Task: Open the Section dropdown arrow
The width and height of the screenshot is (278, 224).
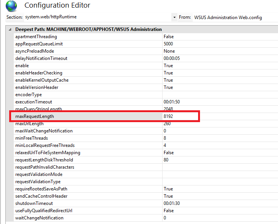Action: click(174, 17)
